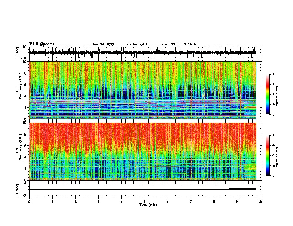Click the "2" kHz tick on ch.1 spectrogram axis
The image size is (293, 226).
(26, 107)
